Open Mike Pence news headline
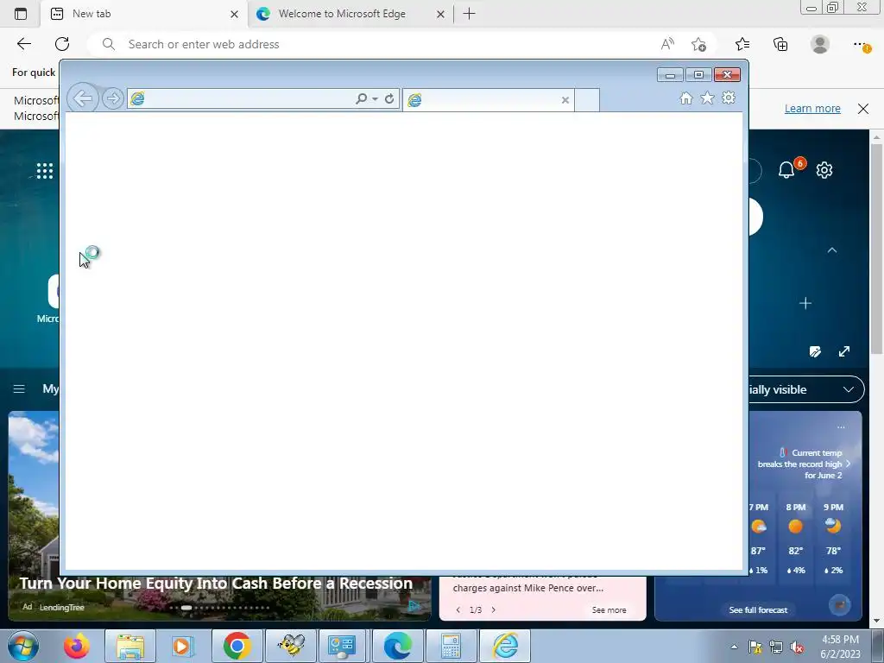 click(527, 588)
